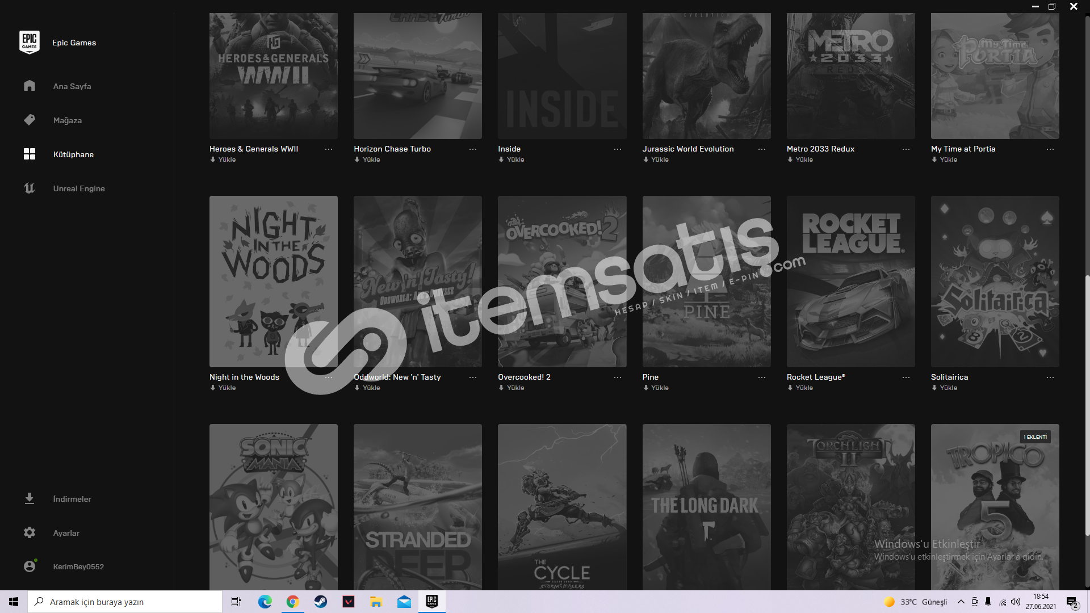Image resolution: width=1090 pixels, height=613 pixels.
Task: Select Stranded Deep cover art
Action: pyautogui.click(x=418, y=507)
